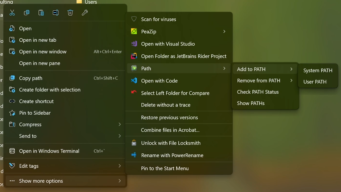Choose Open Folder as JetBrains Rider Project
Viewport: 341px width, 192px height.
click(x=184, y=56)
